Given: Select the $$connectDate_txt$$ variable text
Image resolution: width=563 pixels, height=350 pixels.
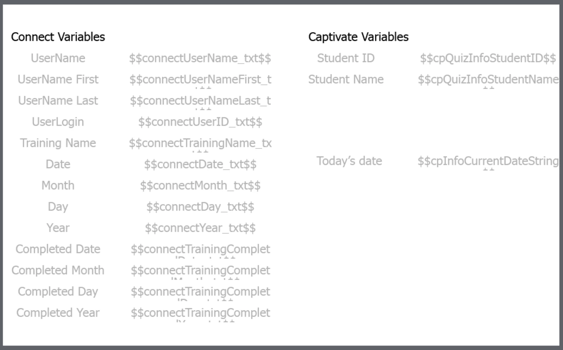Looking at the screenshot, I should coord(200,165).
